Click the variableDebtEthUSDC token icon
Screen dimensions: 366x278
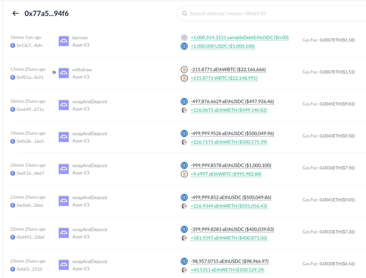pos(184,38)
